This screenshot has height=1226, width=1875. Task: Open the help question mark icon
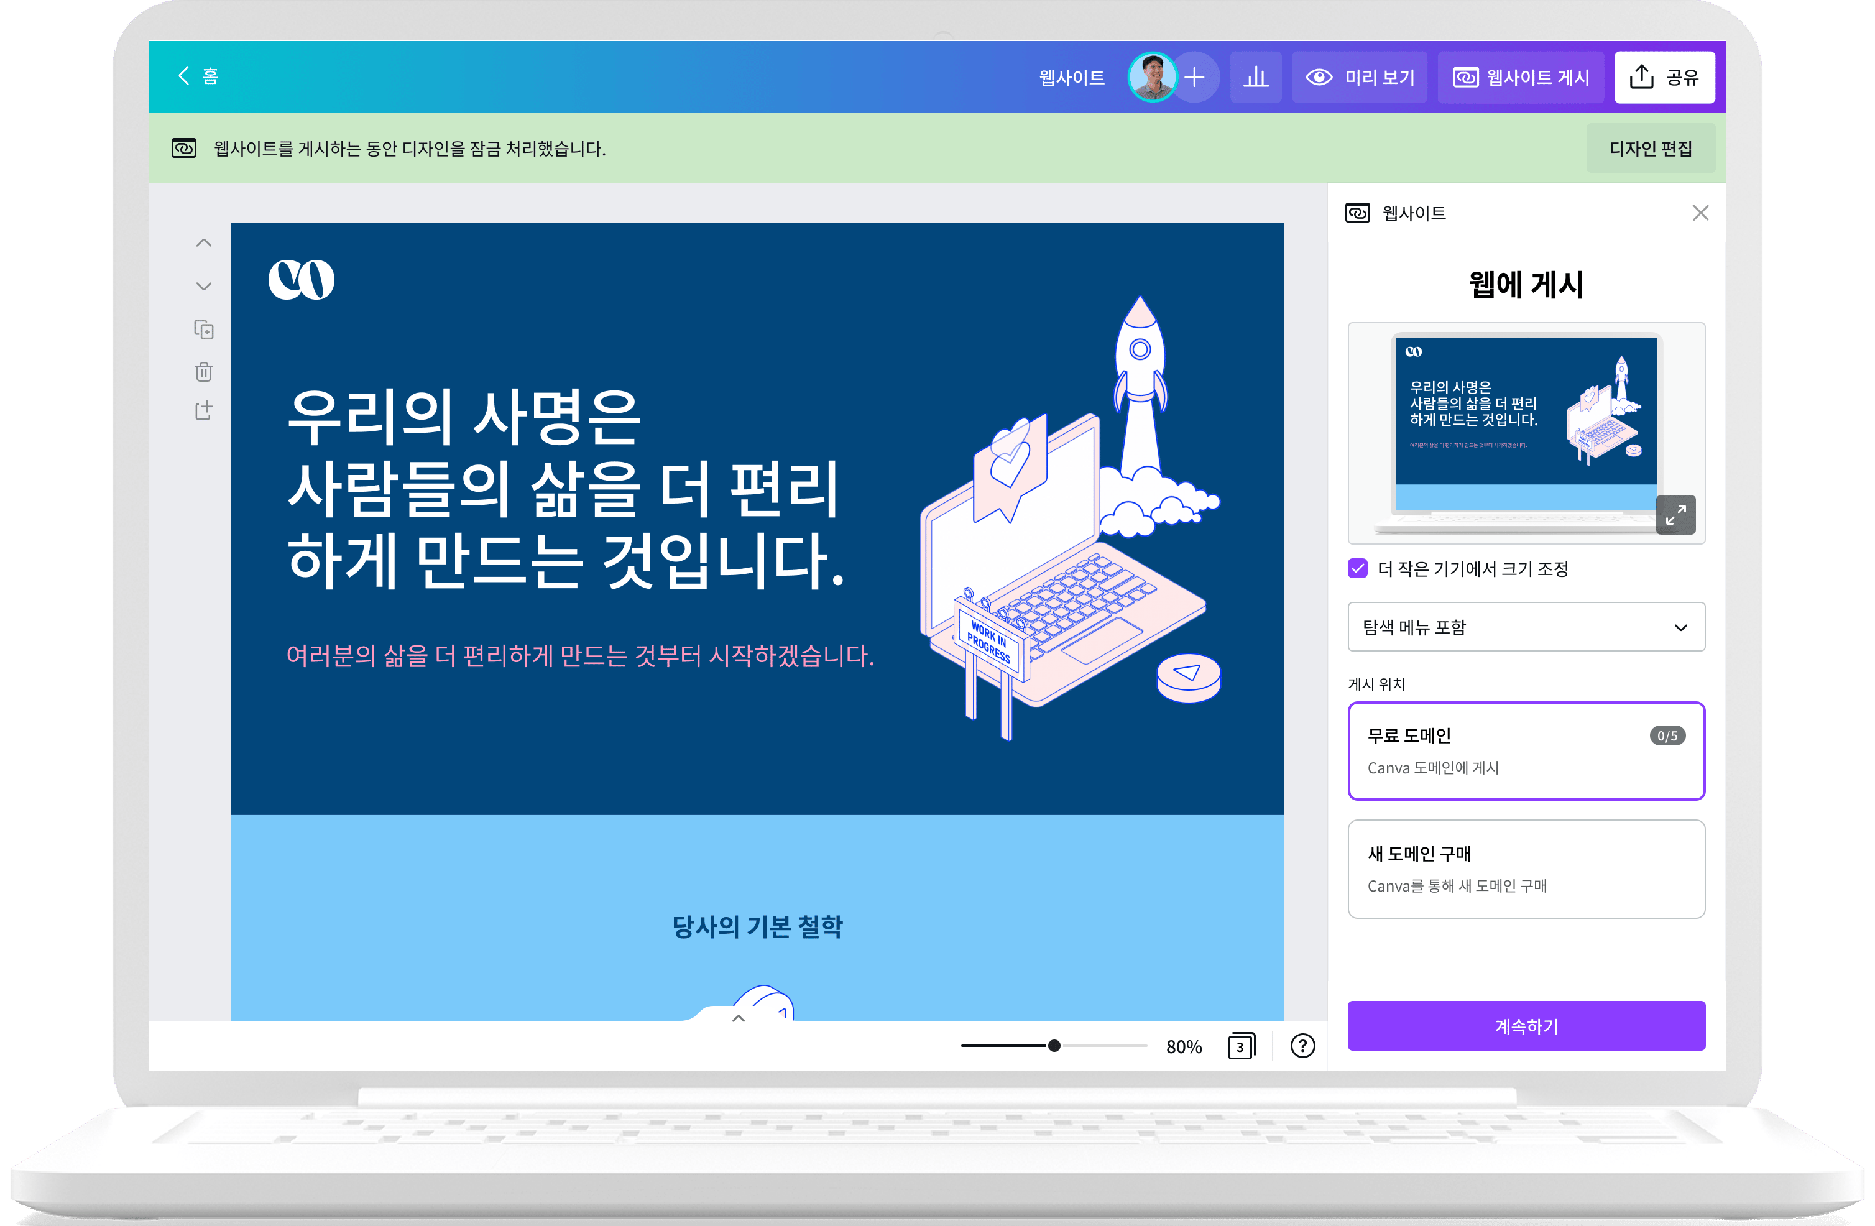tap(1302, 1046)
